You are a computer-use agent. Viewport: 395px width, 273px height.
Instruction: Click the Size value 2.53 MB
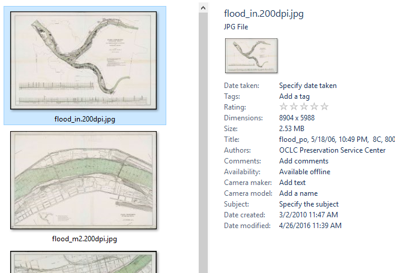coord(292,129)
